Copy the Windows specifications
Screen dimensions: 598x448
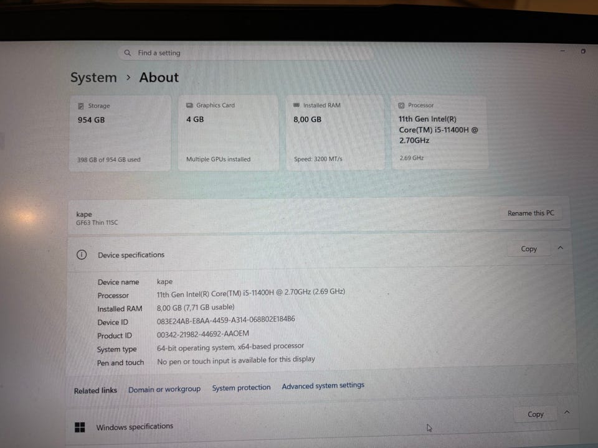click(x=536, y=414)
